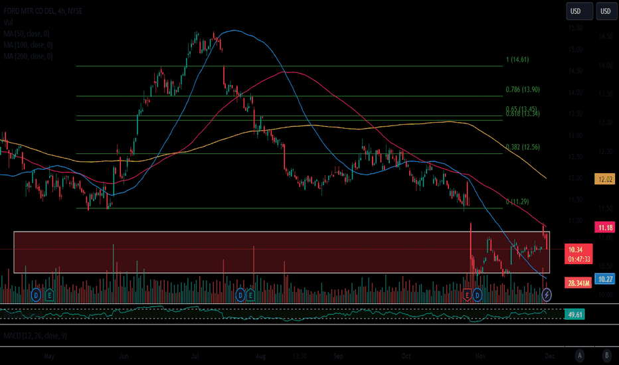Click the 10.27 MA price label
This screenshot has width=619, height=365.
[x=605, y=279]
